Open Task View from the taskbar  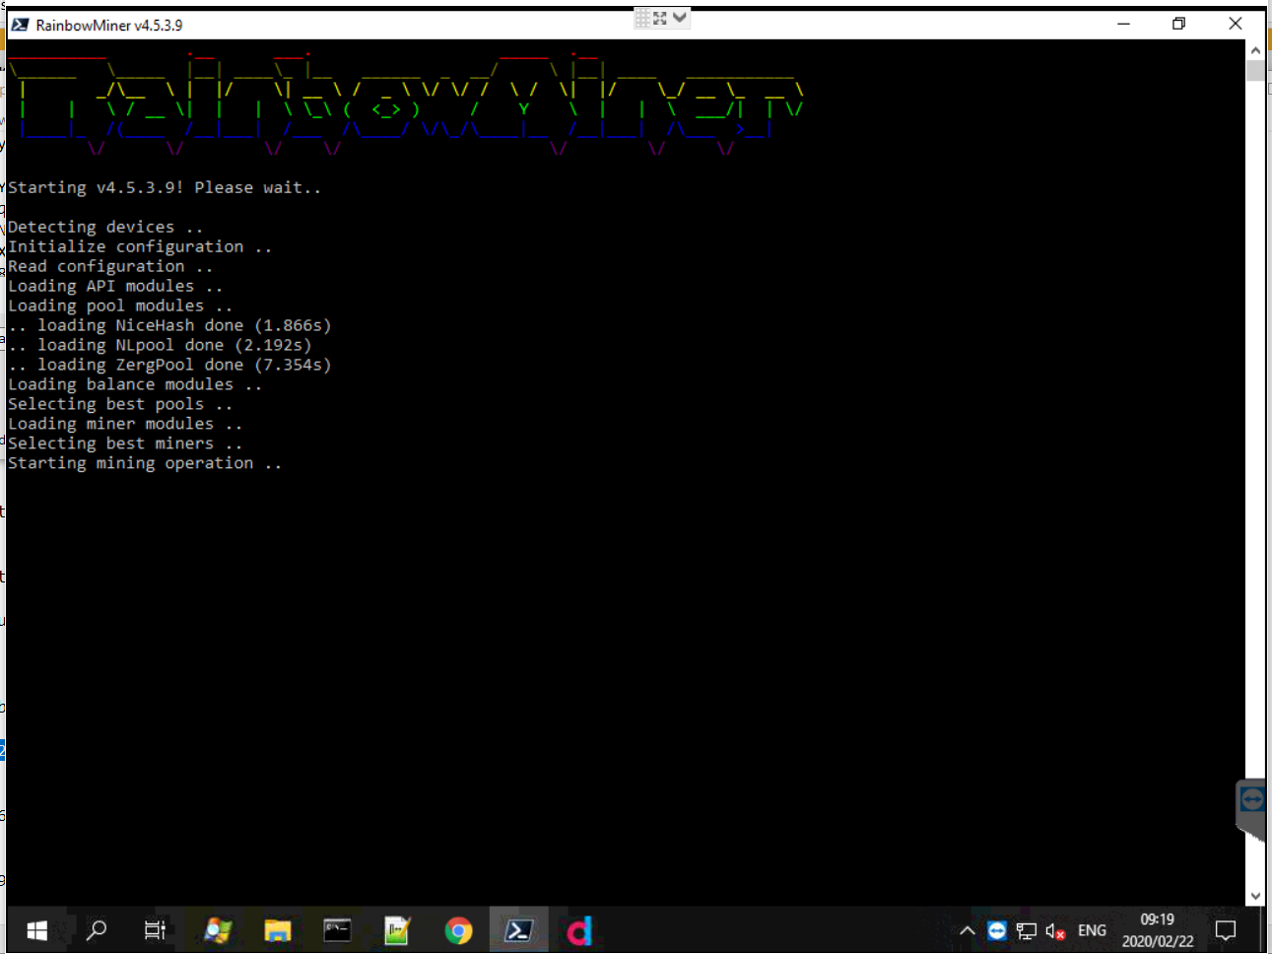(x=154, y=929)
